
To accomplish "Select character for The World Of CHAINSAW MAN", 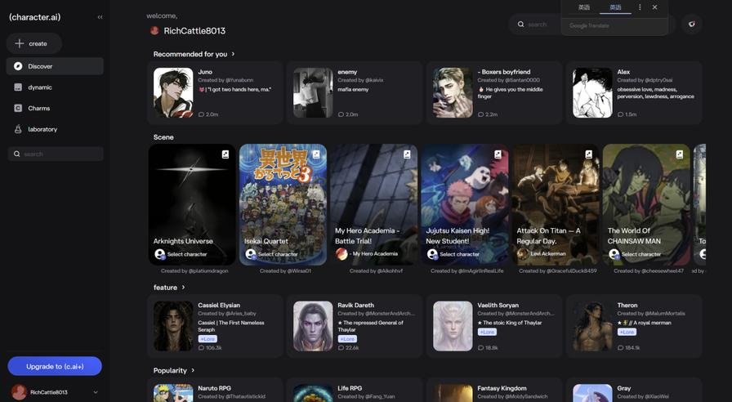I will [636, 254].
